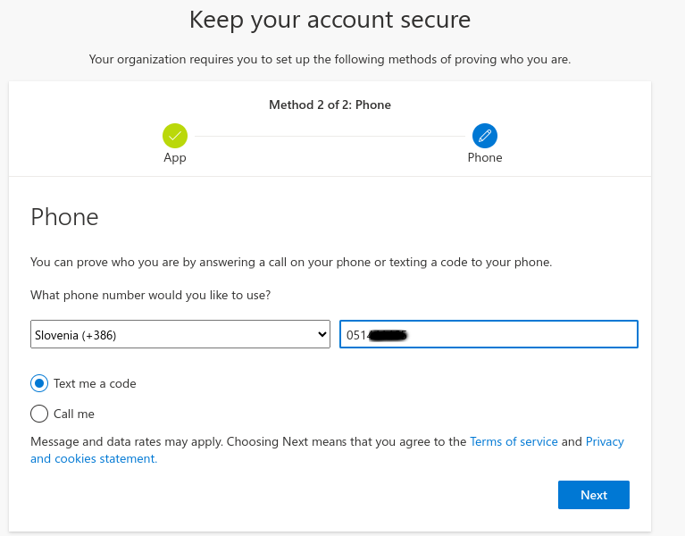Click the Call me label text
This screenshot has width=685, height=536.
click(x=74, y=414)
